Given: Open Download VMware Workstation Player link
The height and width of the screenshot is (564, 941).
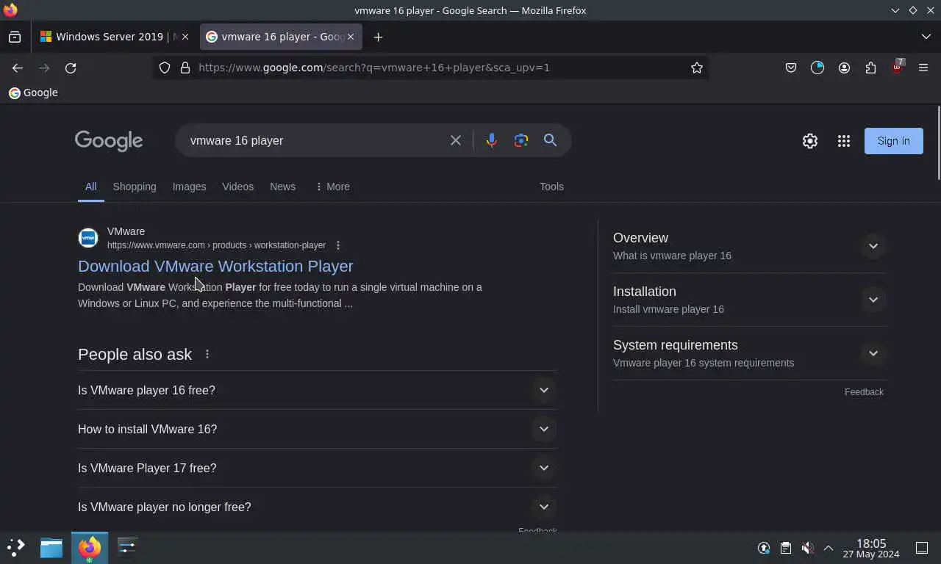Looking at the screenshot, I should (215, 266).
